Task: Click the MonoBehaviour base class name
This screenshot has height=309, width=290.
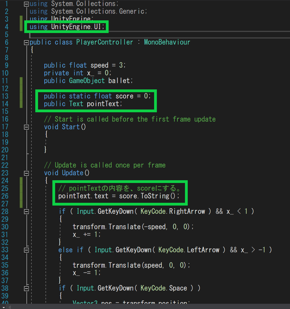Action: [167, 42]
